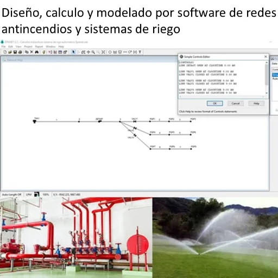
Task: Click the LPM flow units status entry
Action: click(29, 194)
